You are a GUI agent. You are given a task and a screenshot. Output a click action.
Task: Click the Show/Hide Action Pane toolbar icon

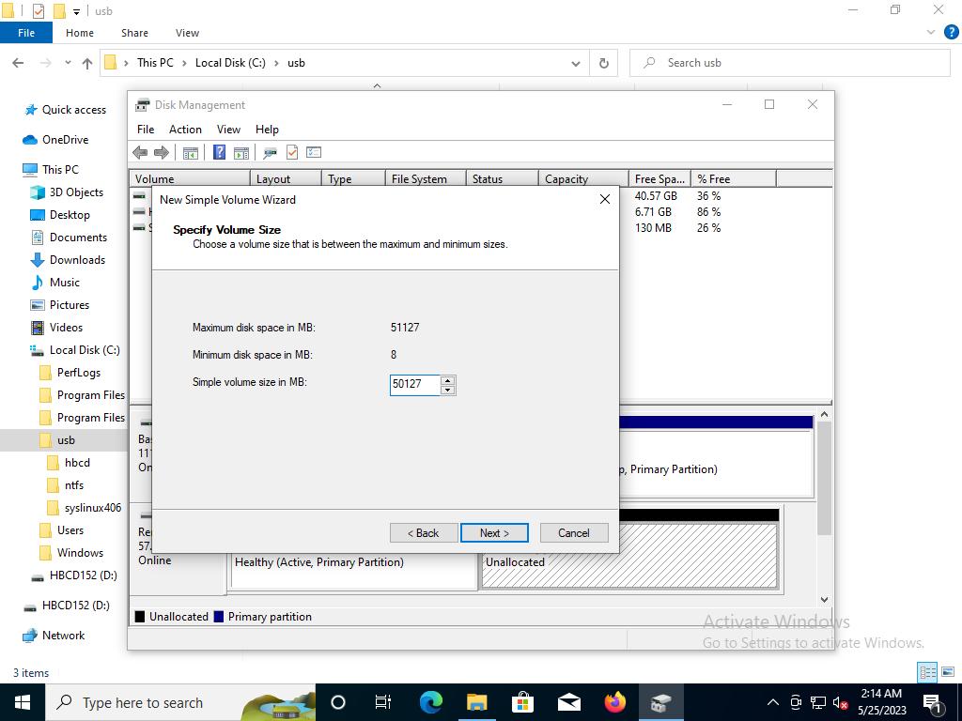240,152
